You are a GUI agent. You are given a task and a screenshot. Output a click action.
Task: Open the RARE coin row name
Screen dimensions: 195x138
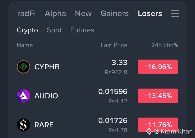coord(44,125)
